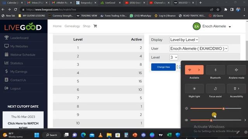
Task: Log out using the sidebar Logout link
Action: click(x=15, y=88)
